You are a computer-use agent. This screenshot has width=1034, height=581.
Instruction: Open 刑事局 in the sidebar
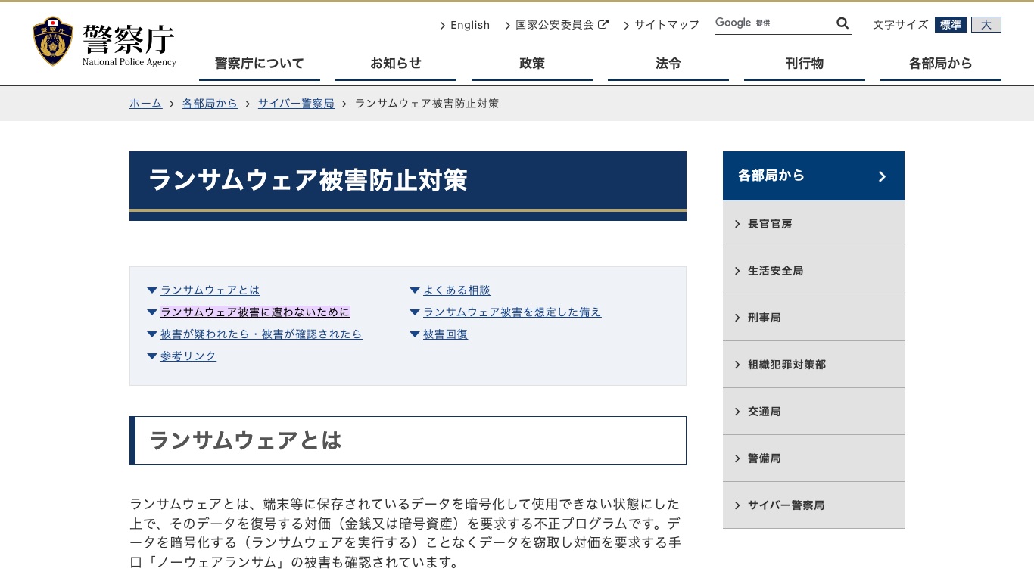[x=814, y=318]
